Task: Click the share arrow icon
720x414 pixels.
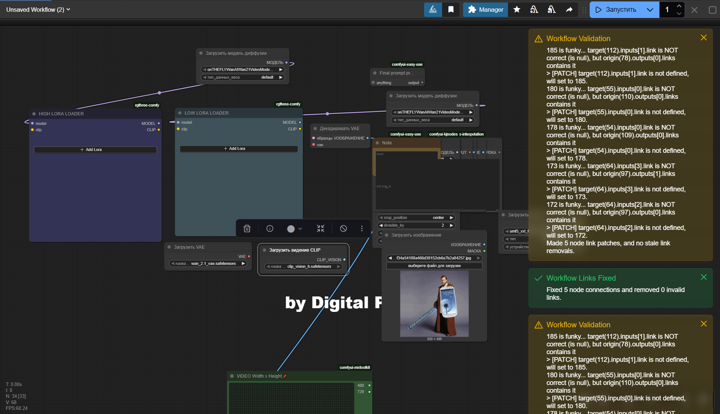Action: click(x=569, y=10)
